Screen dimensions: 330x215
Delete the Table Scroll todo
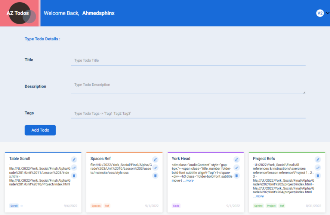pyautogui.click(x=74, y=176)
